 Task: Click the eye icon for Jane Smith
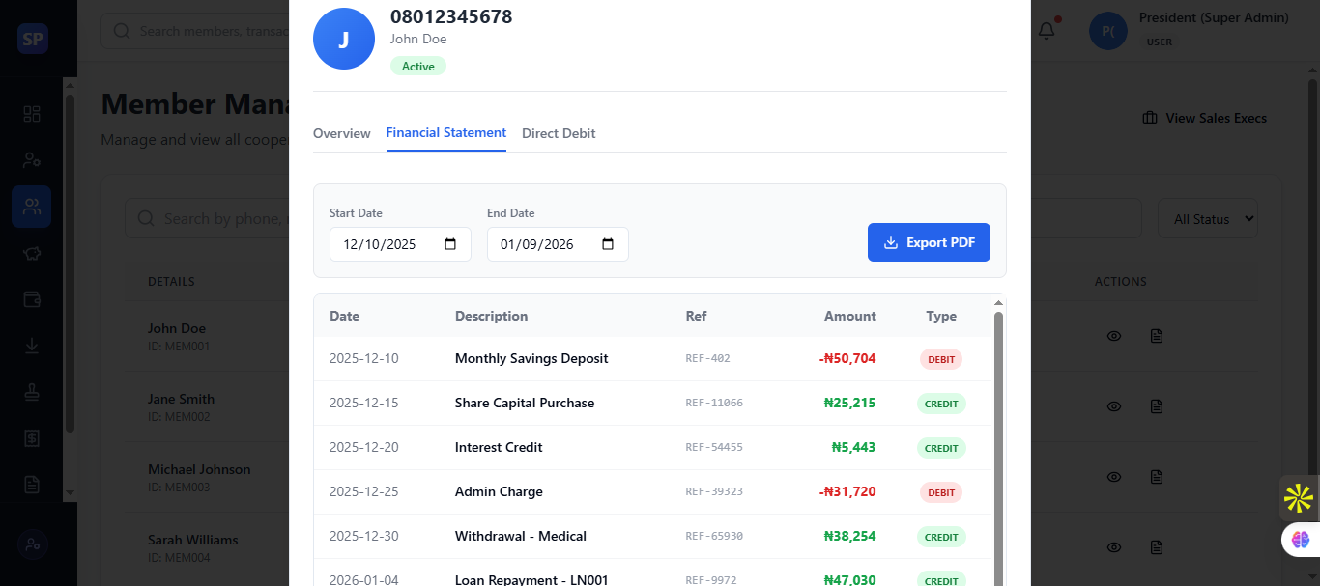[x=1114, y=406]
